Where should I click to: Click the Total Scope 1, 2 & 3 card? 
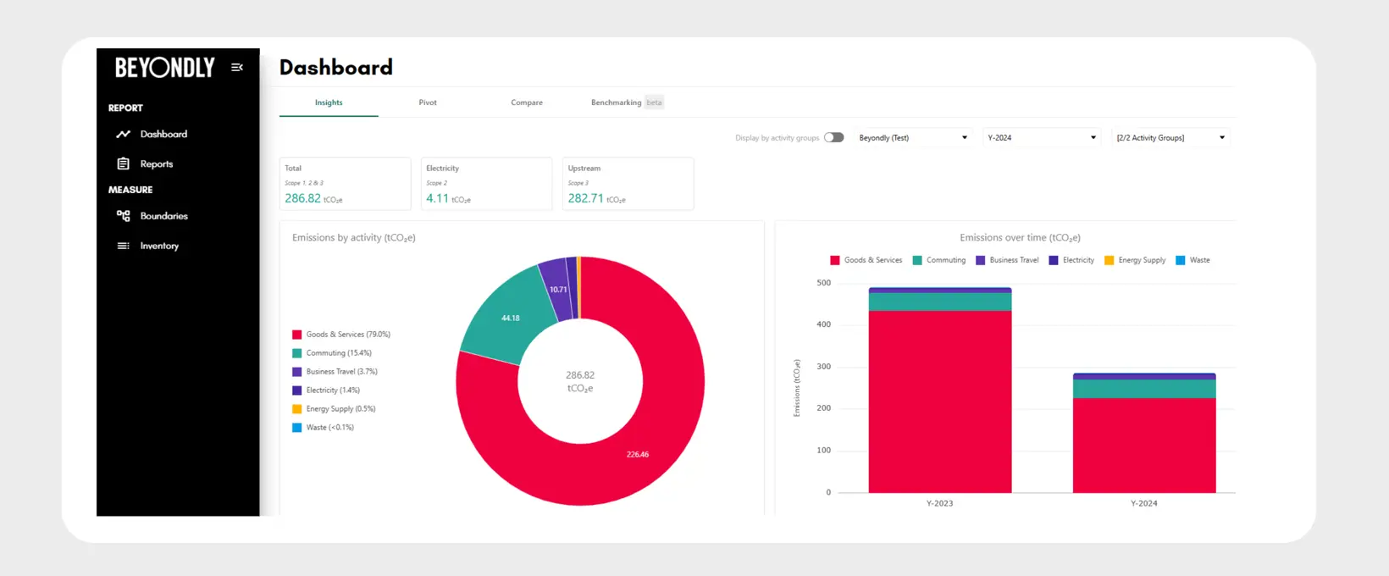pos(346,184)
